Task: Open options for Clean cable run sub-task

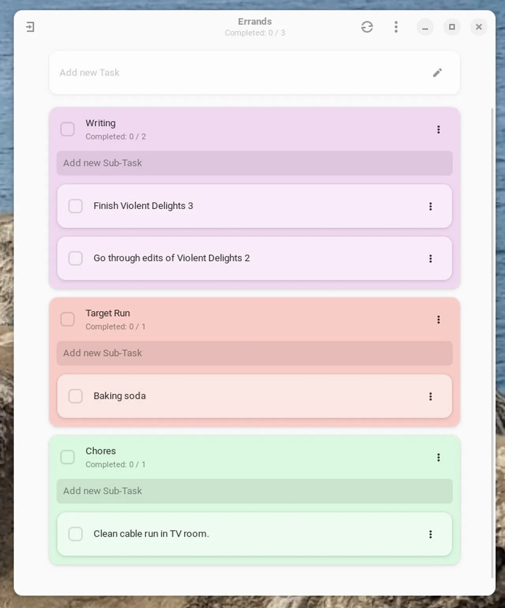Action: click(430, 534)
